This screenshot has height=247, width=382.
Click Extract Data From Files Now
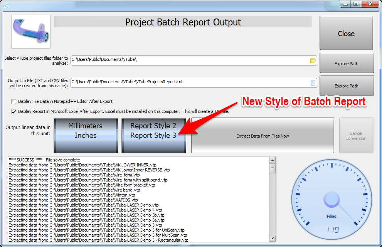[262, 136]
